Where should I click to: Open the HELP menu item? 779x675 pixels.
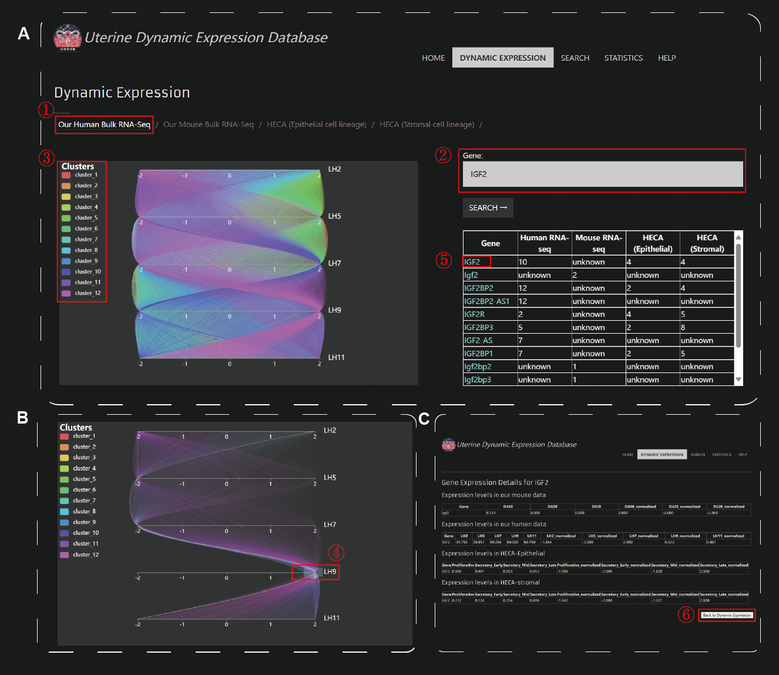click(666, 58)
